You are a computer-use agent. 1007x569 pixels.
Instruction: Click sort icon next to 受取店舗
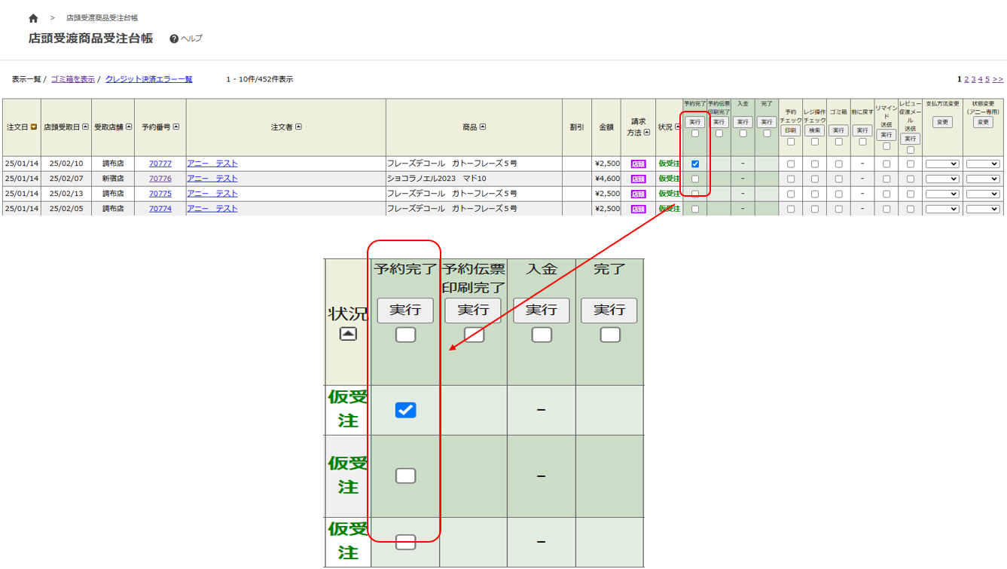coord(129,127)
